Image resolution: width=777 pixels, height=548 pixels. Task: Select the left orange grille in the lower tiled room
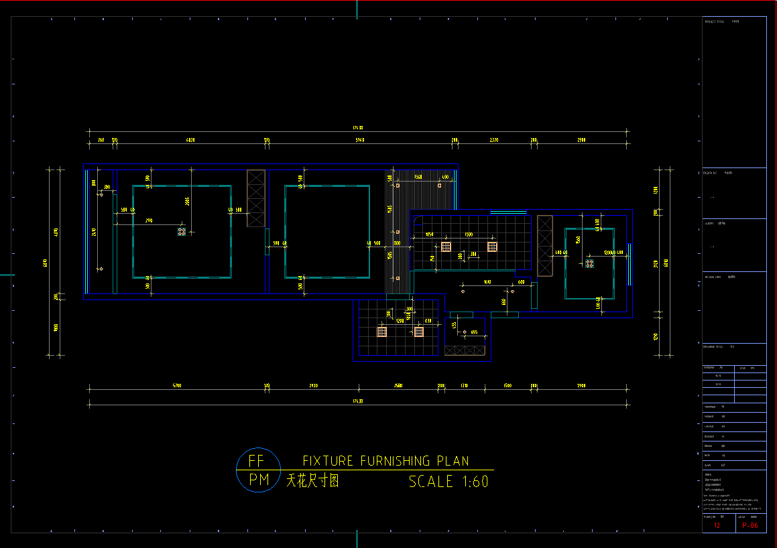coord(382,332)
